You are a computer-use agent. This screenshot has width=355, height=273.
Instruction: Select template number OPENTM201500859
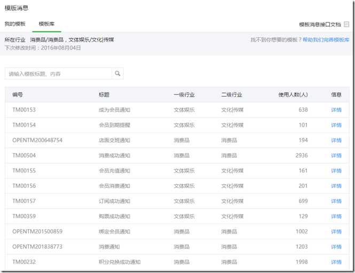[x=37, y=231]
